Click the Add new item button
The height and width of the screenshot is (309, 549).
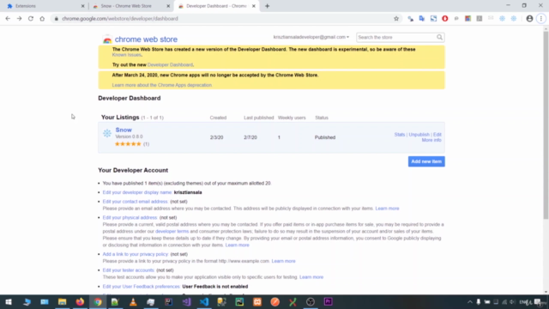pos(426,161)
